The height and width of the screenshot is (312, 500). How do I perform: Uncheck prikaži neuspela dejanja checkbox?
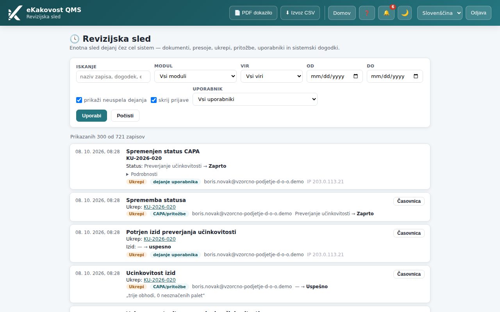coord(79,100)
